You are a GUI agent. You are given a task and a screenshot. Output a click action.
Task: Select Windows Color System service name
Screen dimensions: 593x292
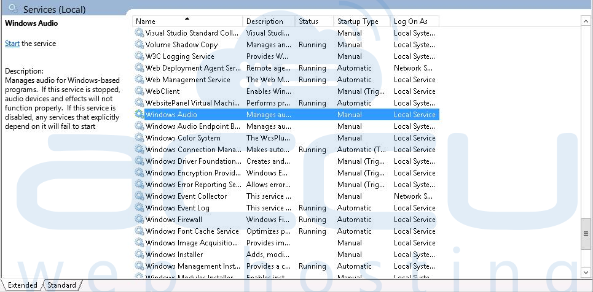[183, 138]
